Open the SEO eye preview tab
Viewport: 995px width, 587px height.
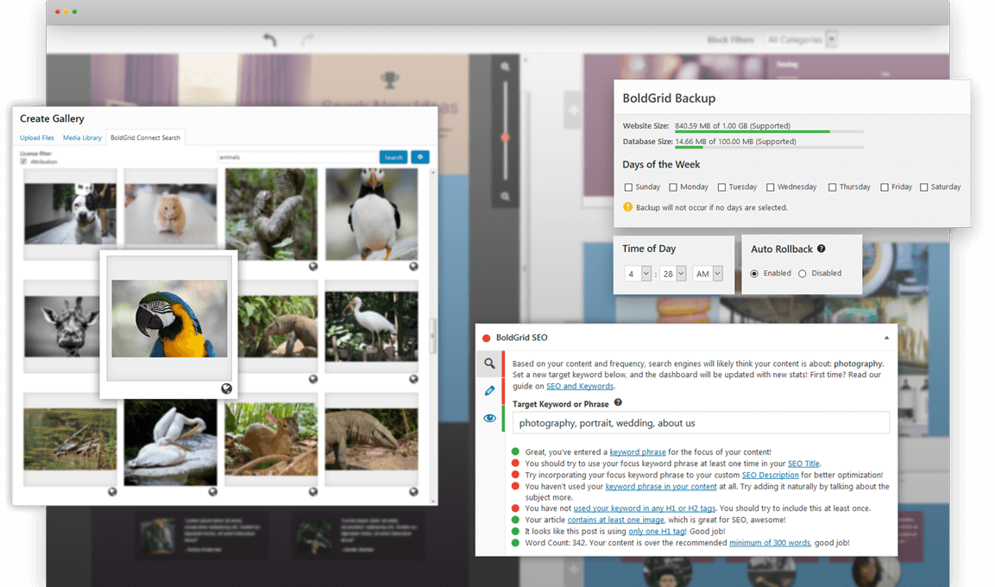pyautogui.click(x=489, y=418)
